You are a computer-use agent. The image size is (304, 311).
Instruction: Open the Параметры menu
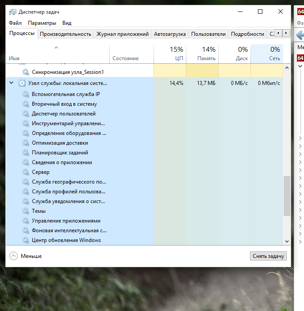click(42, 23)
